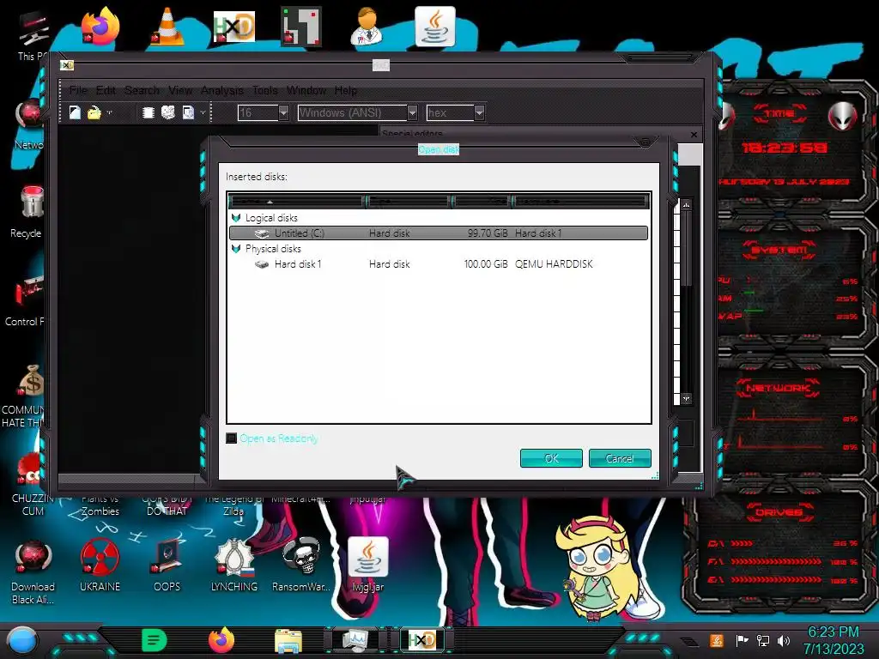Open the Help menu in HxD

345,90
